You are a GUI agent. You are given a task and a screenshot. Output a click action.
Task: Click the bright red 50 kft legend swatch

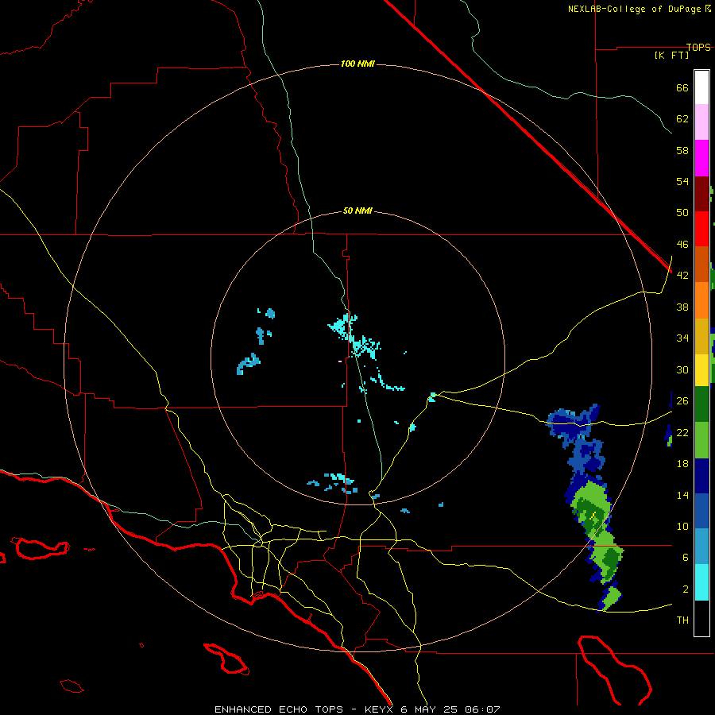(x=701, y=229)
